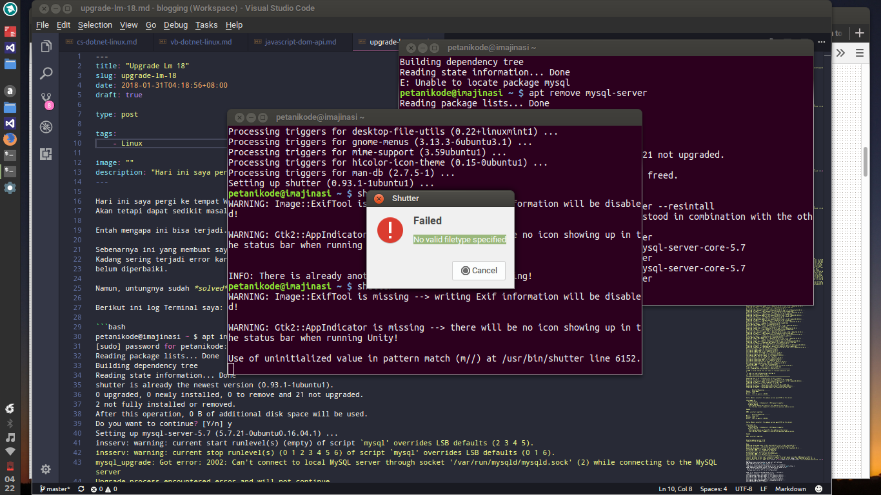
Task: Expand the browser overflow chevron
Action: click(841, 53)
